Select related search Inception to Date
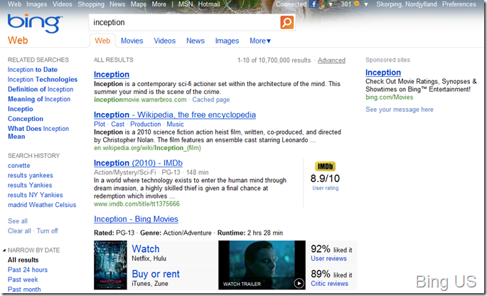Screen dimensions: 487x296 click(x=33, y=70)
